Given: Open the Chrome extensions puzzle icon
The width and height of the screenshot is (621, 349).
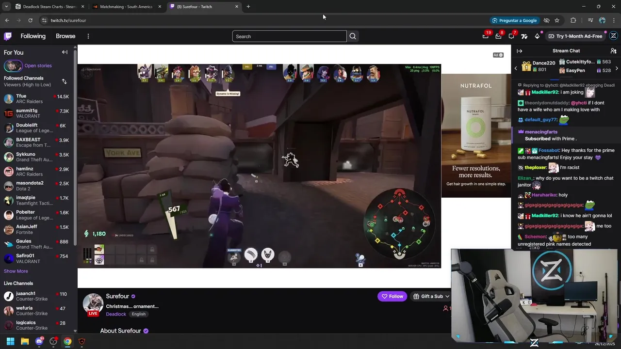Looking at the screenshot, I should tap(573, 20).
